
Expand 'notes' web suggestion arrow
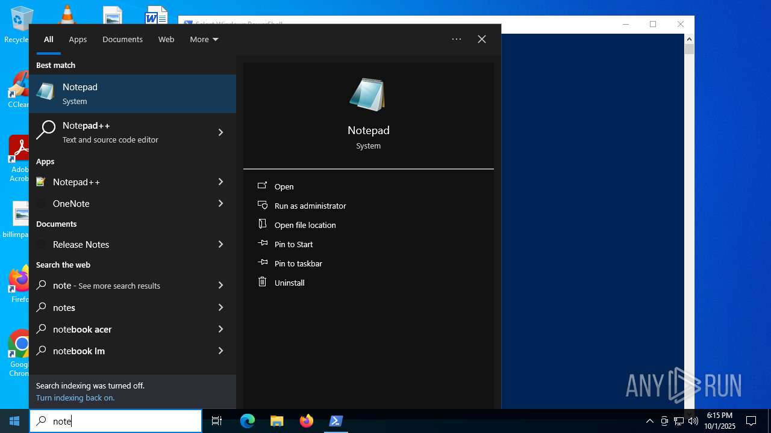[x=220, y=307]
